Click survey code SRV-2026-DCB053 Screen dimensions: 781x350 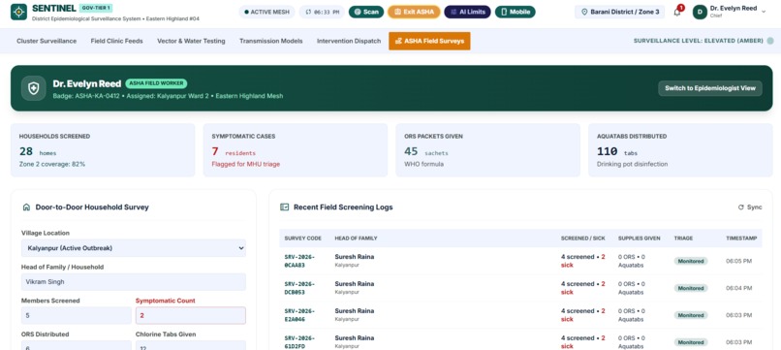[299, 288]
